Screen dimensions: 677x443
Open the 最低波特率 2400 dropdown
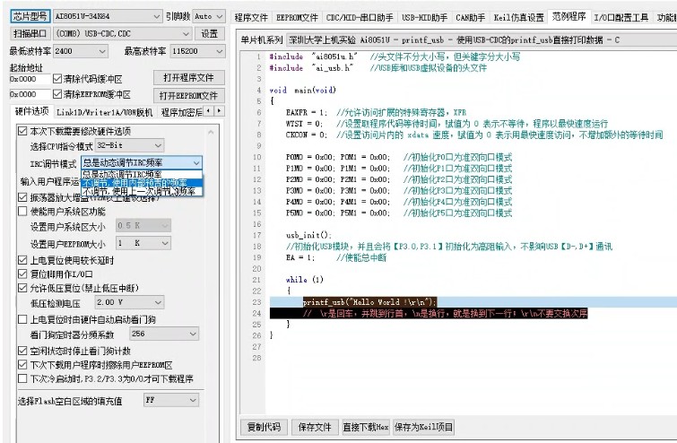[81, 51]
